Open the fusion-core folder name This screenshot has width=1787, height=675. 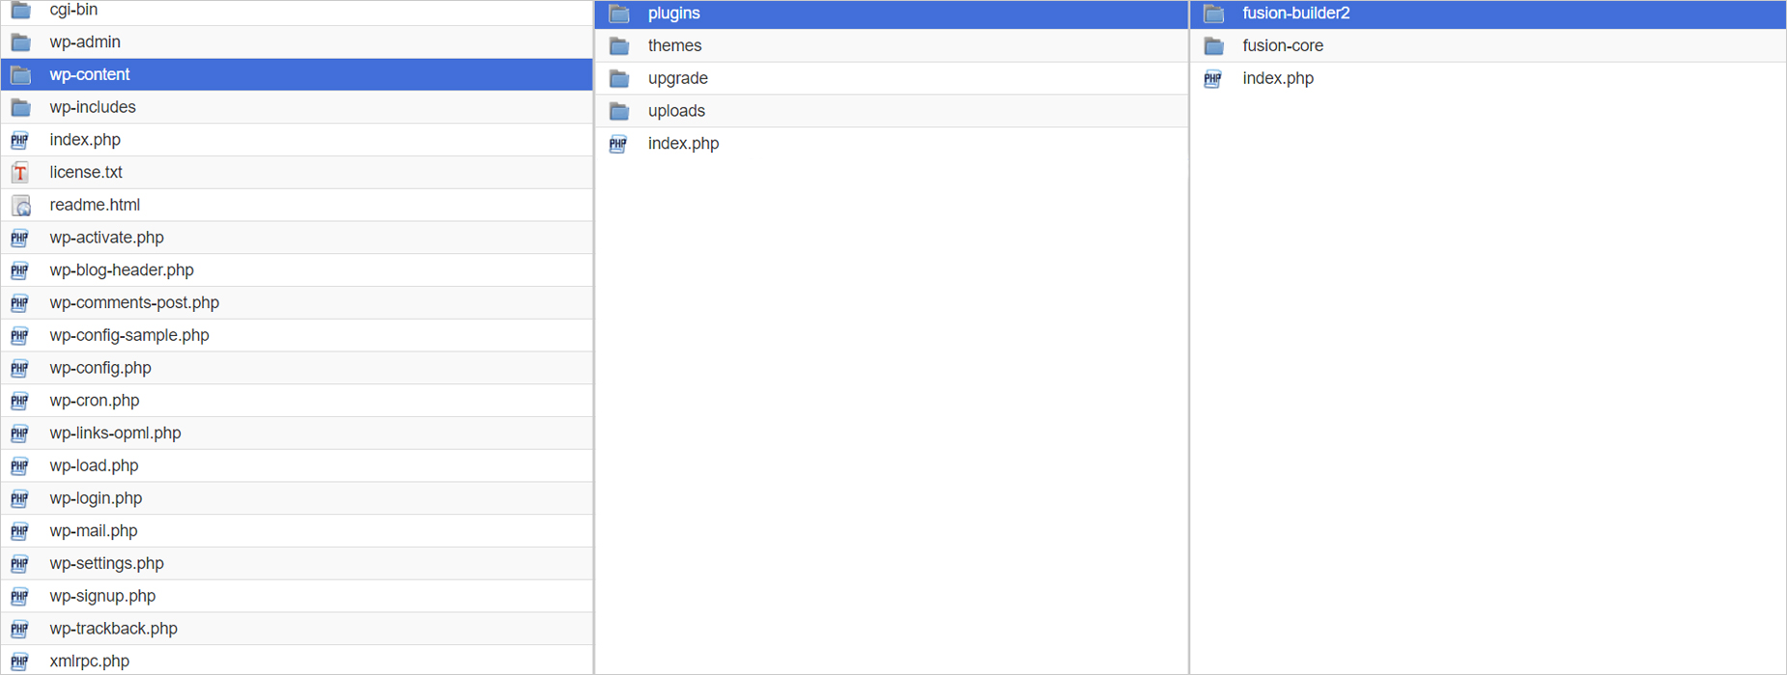1283,45
